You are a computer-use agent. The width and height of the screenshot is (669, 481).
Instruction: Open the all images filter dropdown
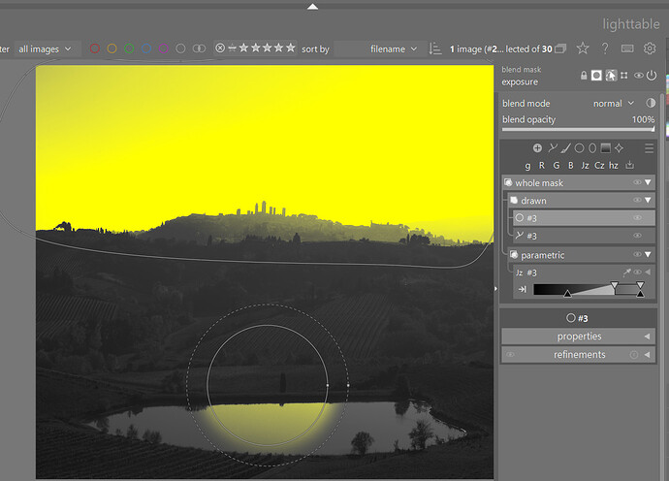tap(45, 49)
